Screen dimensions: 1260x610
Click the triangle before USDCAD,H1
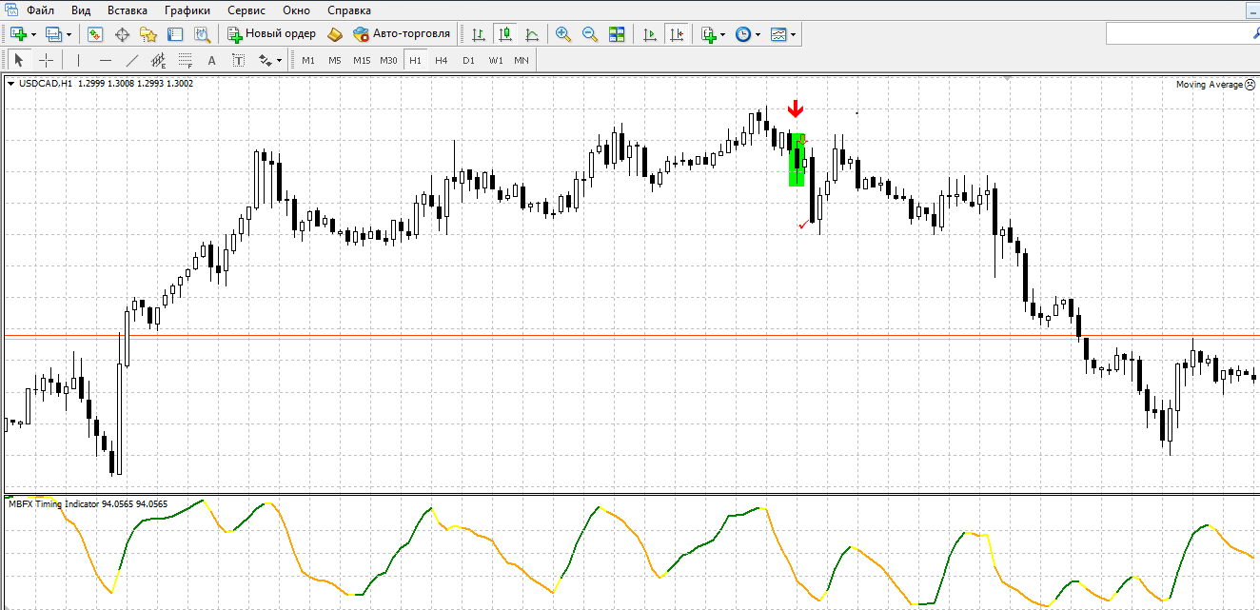[x=10, y=84]
